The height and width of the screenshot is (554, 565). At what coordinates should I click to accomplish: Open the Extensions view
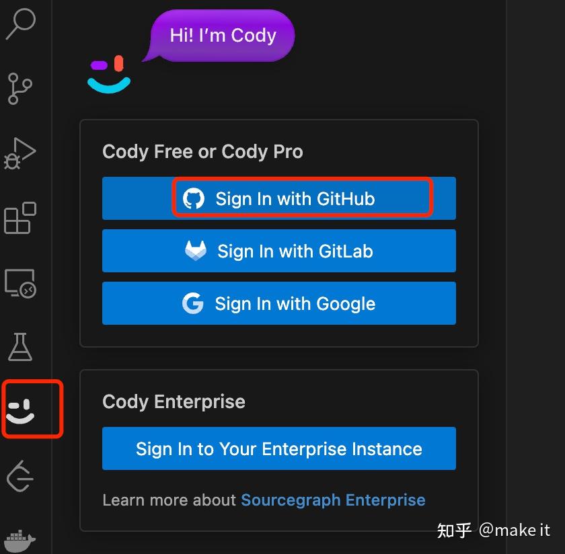[20, 218]
